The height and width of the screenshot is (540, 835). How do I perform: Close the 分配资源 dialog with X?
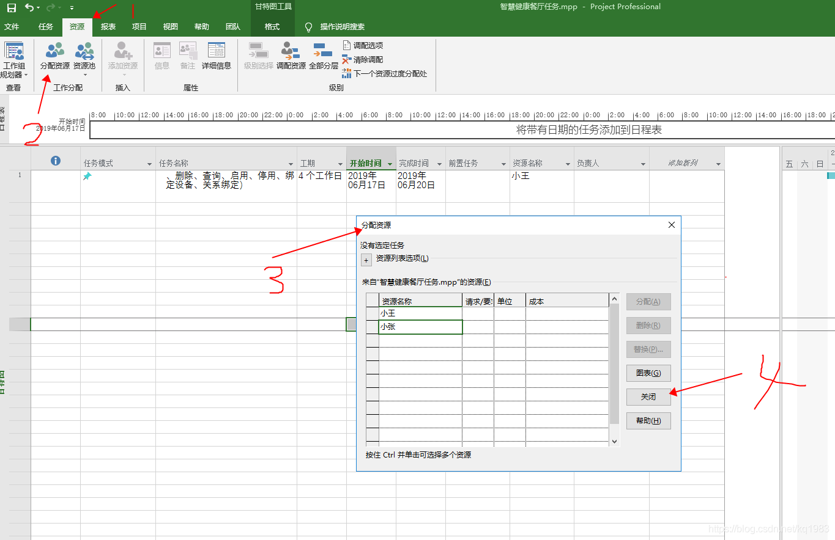click(x=672, y=225)
